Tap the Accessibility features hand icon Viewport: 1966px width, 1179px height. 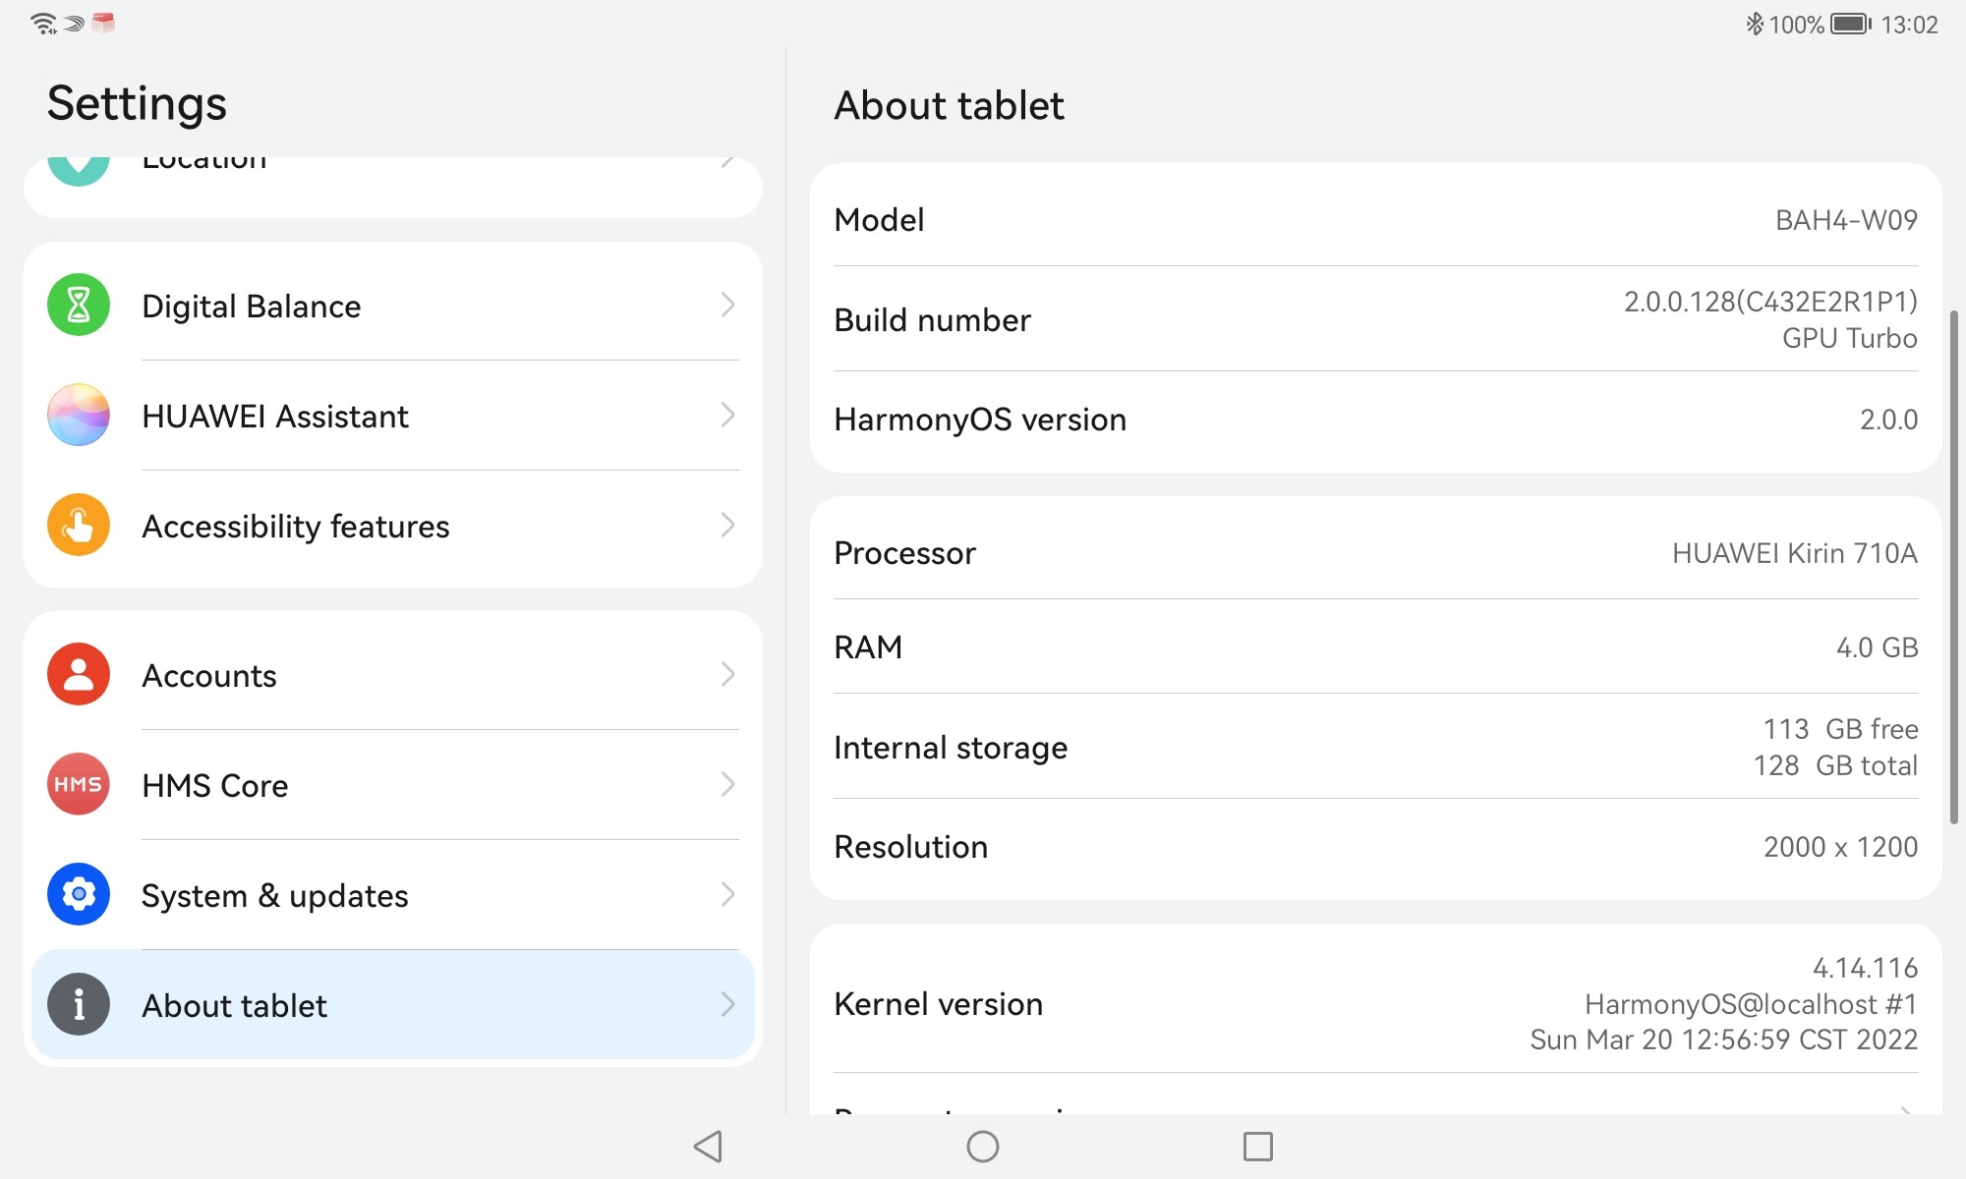79,525
